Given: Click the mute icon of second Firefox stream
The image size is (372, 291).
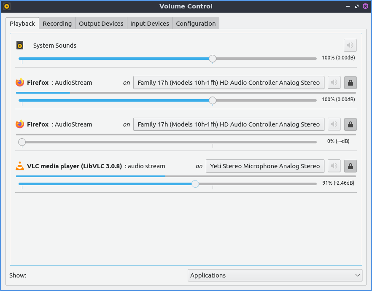Looking at the screenshot, I should coord(334,124).
